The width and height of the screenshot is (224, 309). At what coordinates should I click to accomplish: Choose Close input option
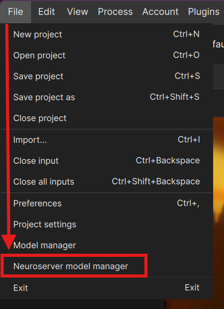tap(107, 161)
